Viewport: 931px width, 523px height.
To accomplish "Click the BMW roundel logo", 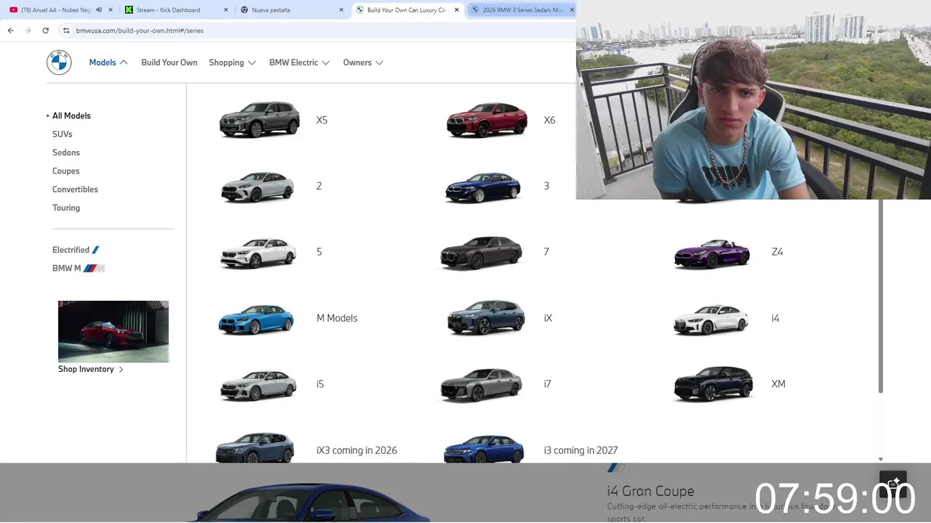I will (59, 62).
